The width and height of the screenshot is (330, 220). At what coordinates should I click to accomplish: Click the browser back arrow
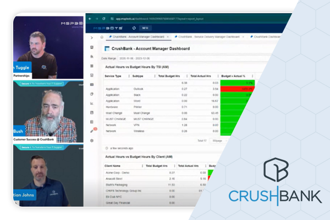click(90, 19)
